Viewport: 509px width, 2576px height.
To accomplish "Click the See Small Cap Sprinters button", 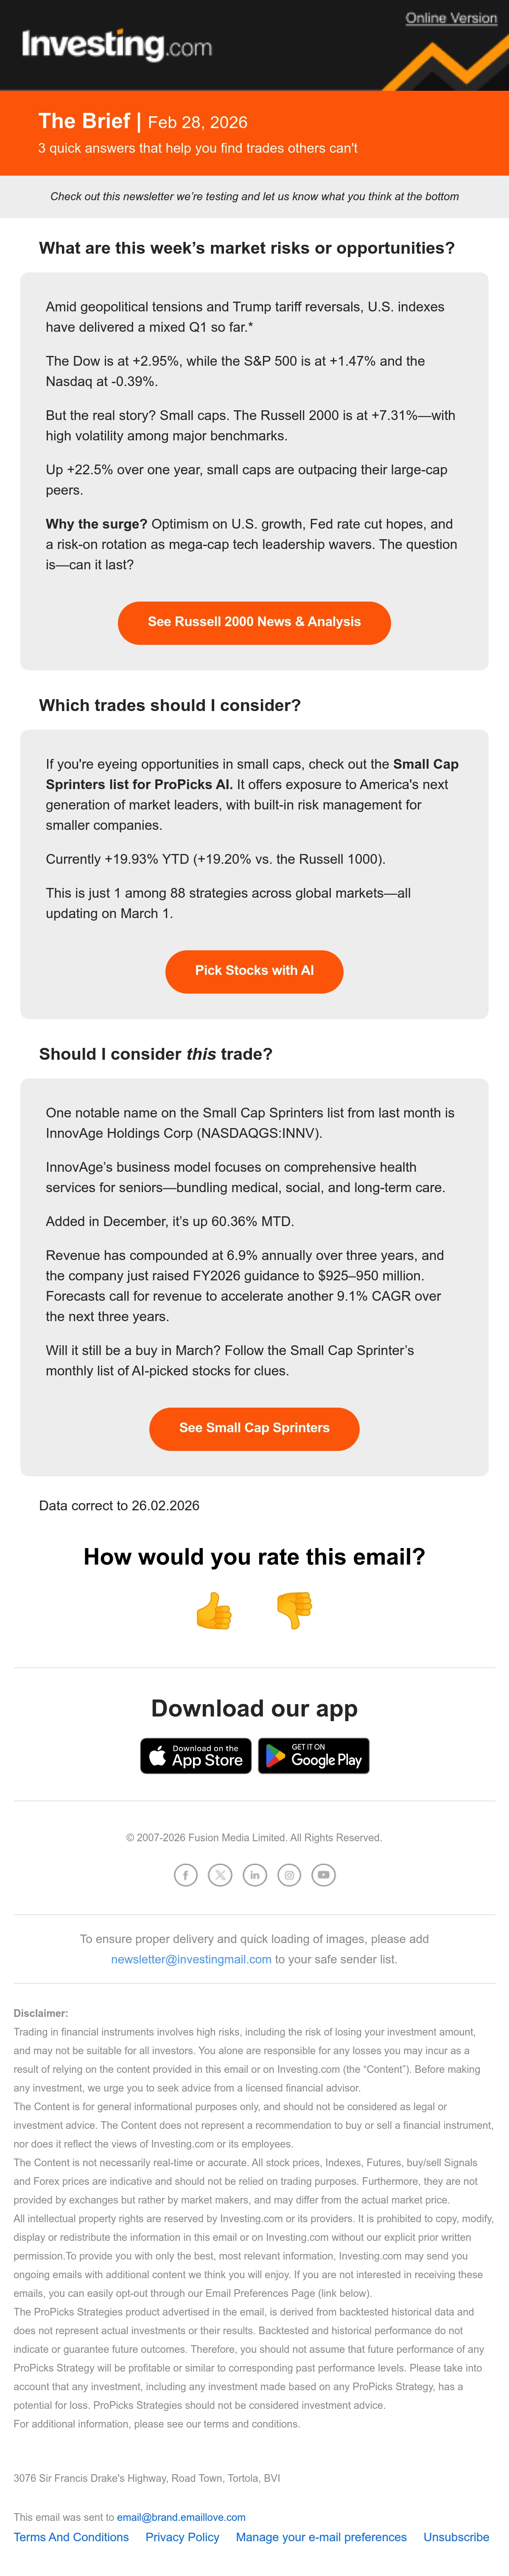I will point(254,1428).
